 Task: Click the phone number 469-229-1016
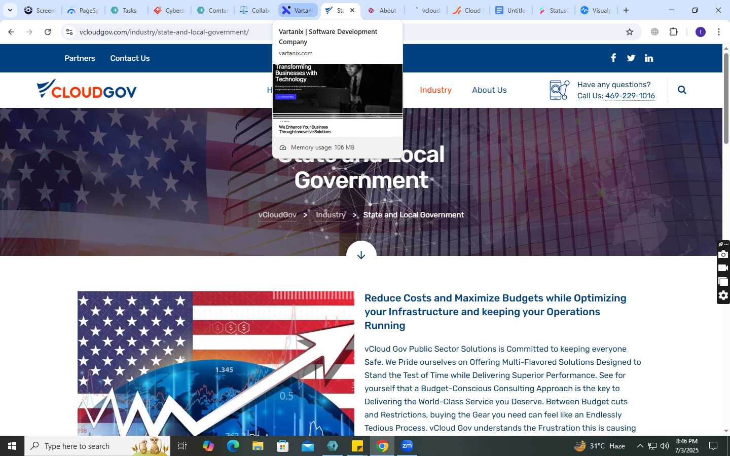[x=630, y=96]
